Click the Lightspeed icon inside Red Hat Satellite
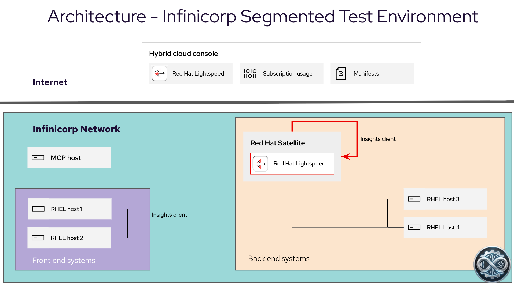 (260, 164)
